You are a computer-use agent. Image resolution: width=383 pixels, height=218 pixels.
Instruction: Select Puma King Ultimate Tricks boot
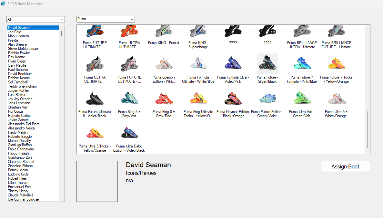click(198, 98)
